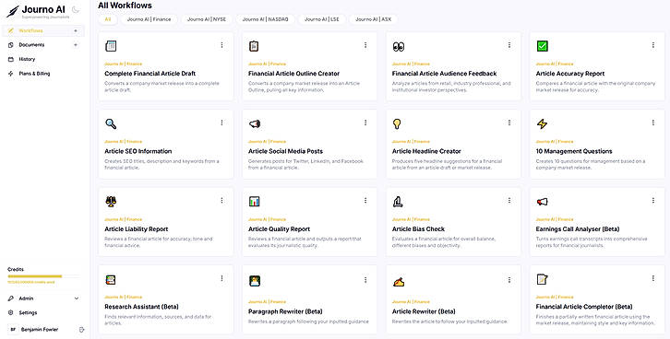
Task: Select the All filter tab
Action: (108, 19)
